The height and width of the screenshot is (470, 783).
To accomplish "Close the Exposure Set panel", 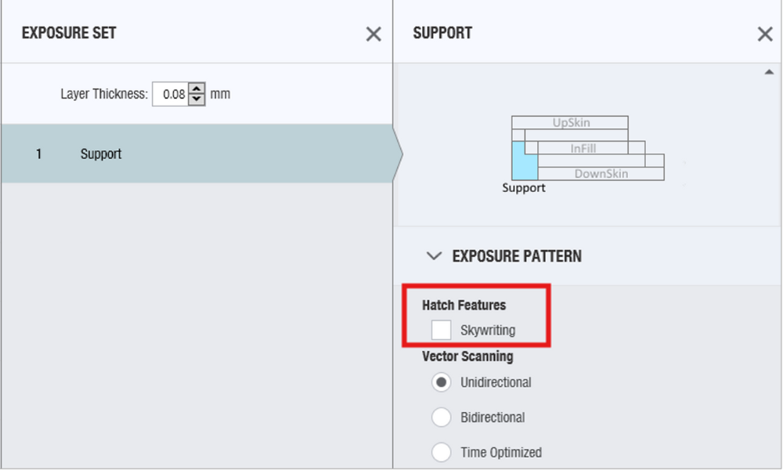I will pos(373,34).
